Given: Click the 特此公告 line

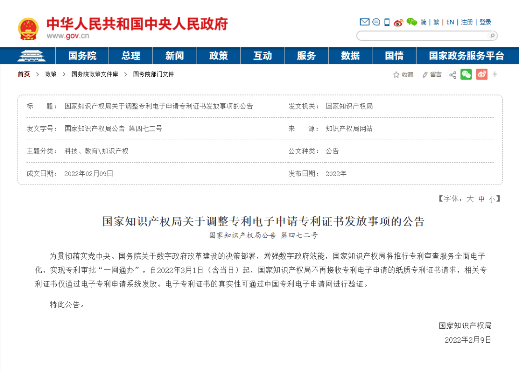Looking at the screenshot, I should point(67,305).
